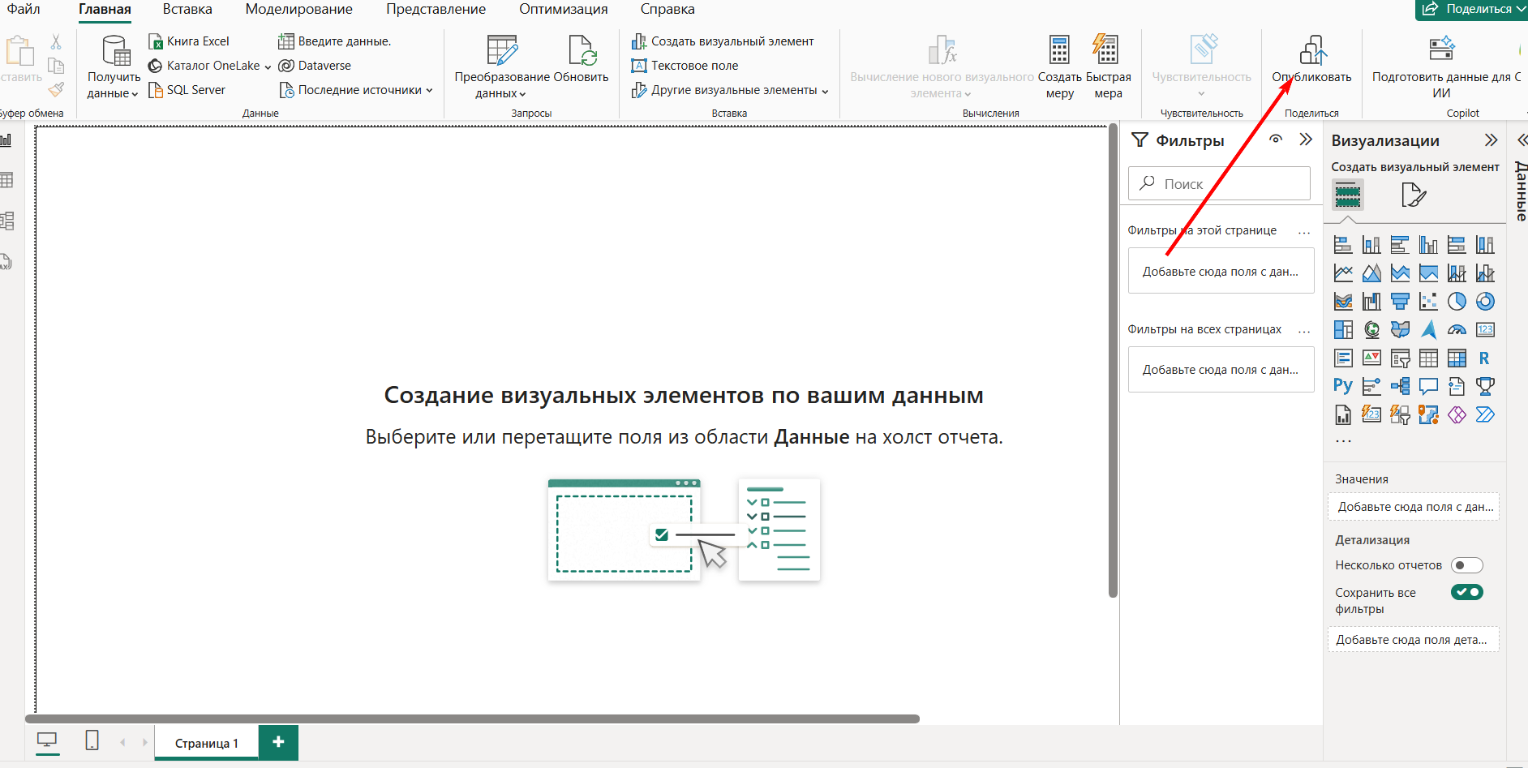The image size is (1528, 768).
Task: Toggle 'Несколько отчетов' switch off
Action: [x=1467, y=564]
